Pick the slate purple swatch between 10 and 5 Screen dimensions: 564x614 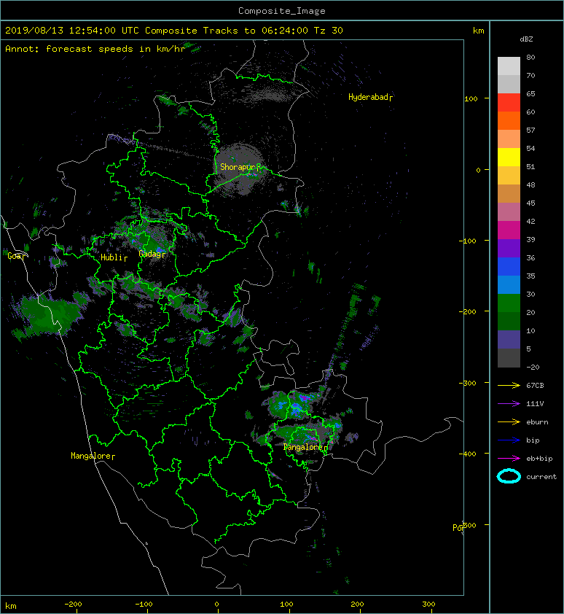[x=509, y=339]
